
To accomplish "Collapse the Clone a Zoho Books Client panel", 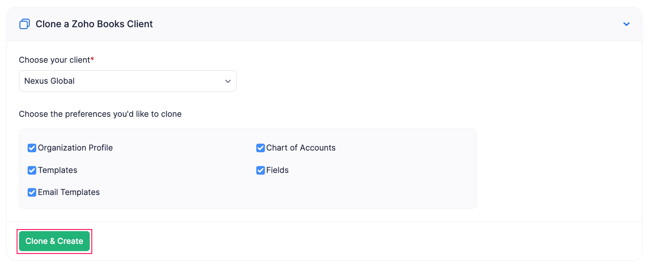I will click(x=627, y=24).
